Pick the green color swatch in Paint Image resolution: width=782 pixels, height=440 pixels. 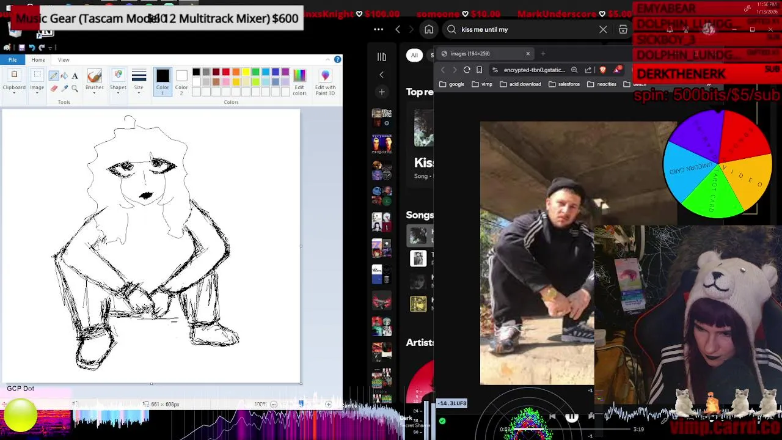coord(255,72)
